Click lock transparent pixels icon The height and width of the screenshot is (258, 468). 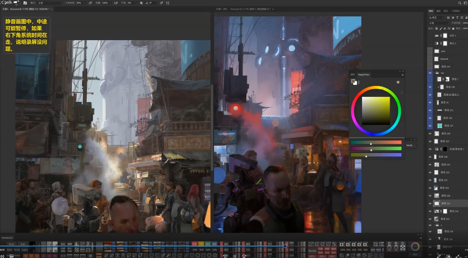coord(436,29)
